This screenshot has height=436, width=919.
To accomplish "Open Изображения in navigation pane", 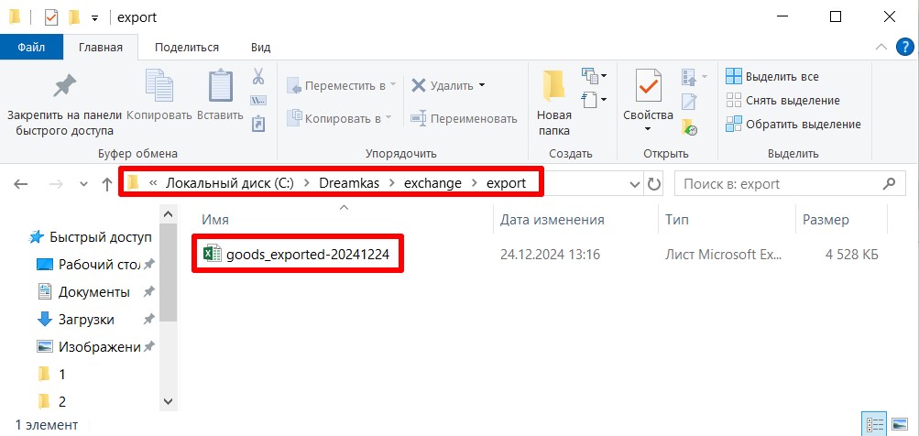I will pyautogui.click(x=89, y=346).
